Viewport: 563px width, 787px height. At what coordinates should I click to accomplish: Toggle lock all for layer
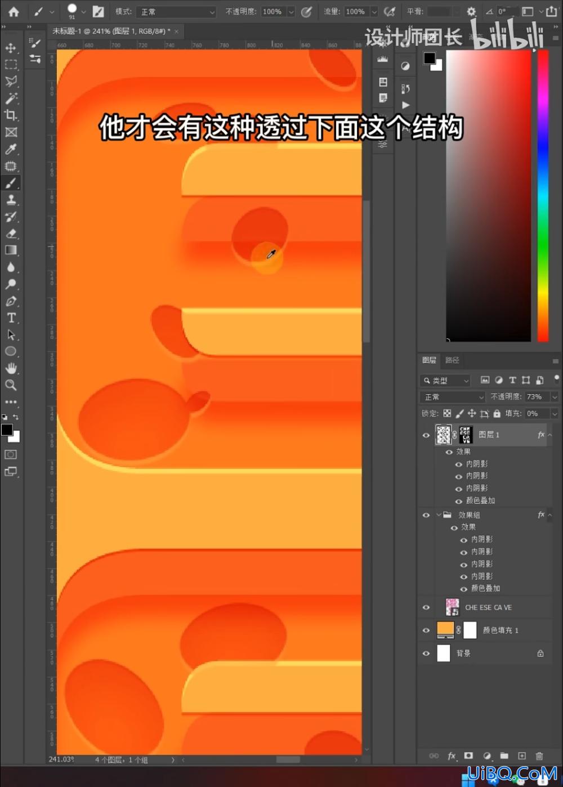pos(497,413)
